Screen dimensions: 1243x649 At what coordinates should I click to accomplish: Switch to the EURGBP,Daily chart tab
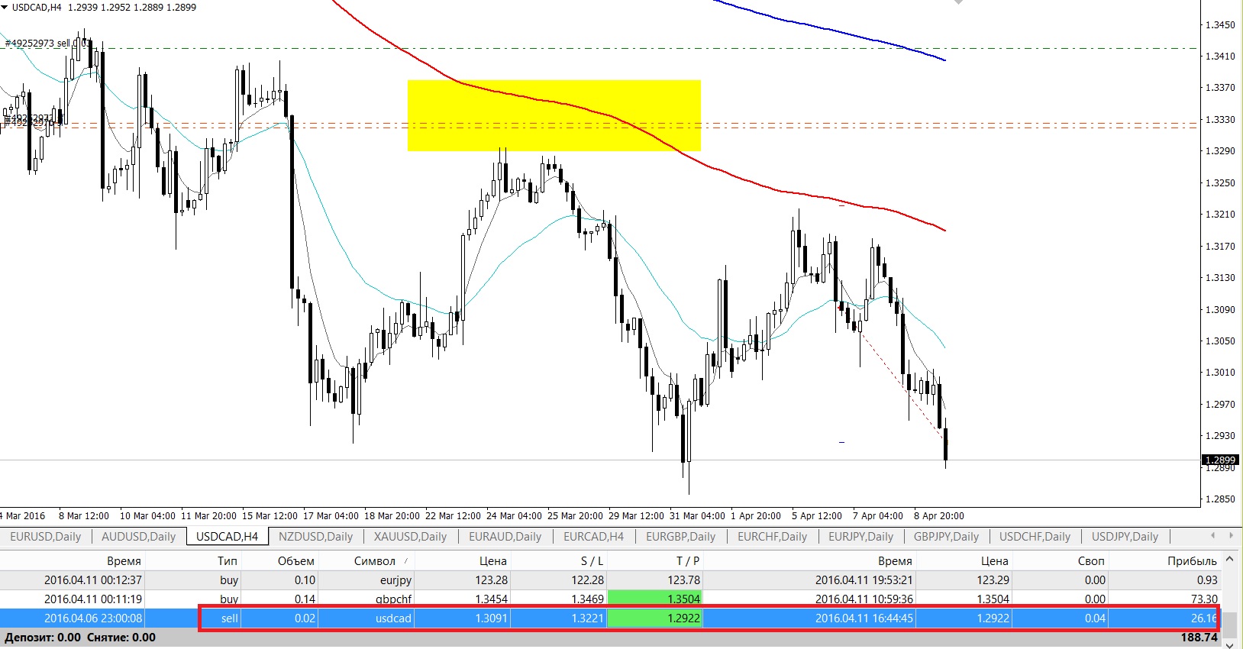tap(680, 537)
